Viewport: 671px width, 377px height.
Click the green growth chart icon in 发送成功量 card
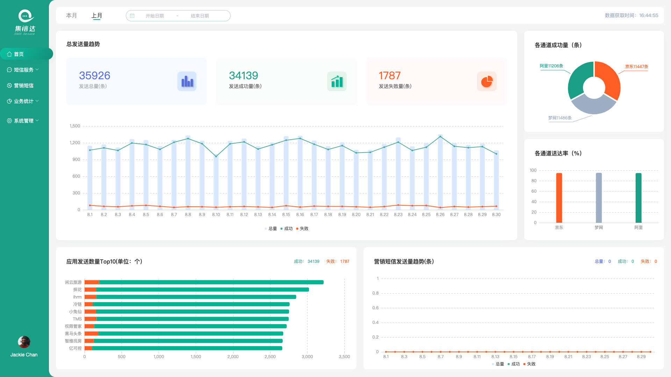coord(337,81)
